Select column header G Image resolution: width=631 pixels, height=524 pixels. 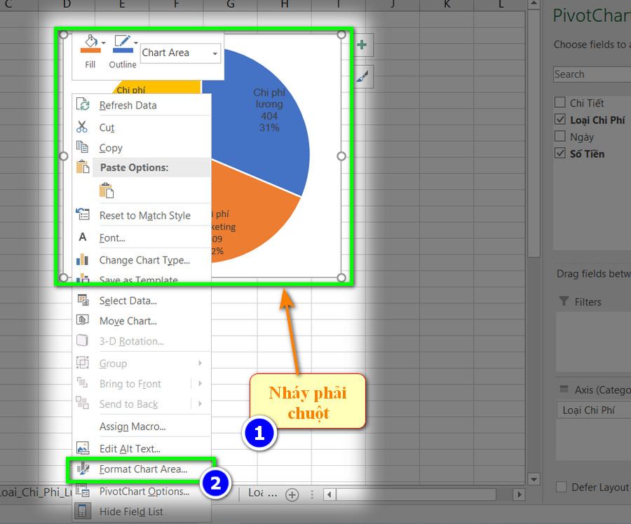tap(231, 4)
